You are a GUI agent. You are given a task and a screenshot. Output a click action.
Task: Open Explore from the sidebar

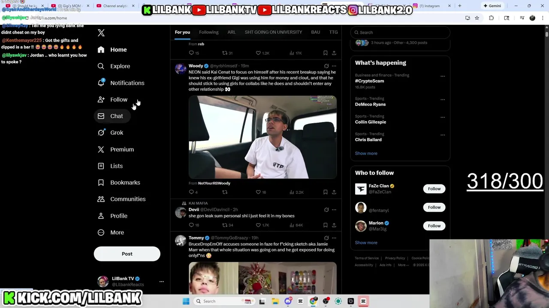[114, 66]
